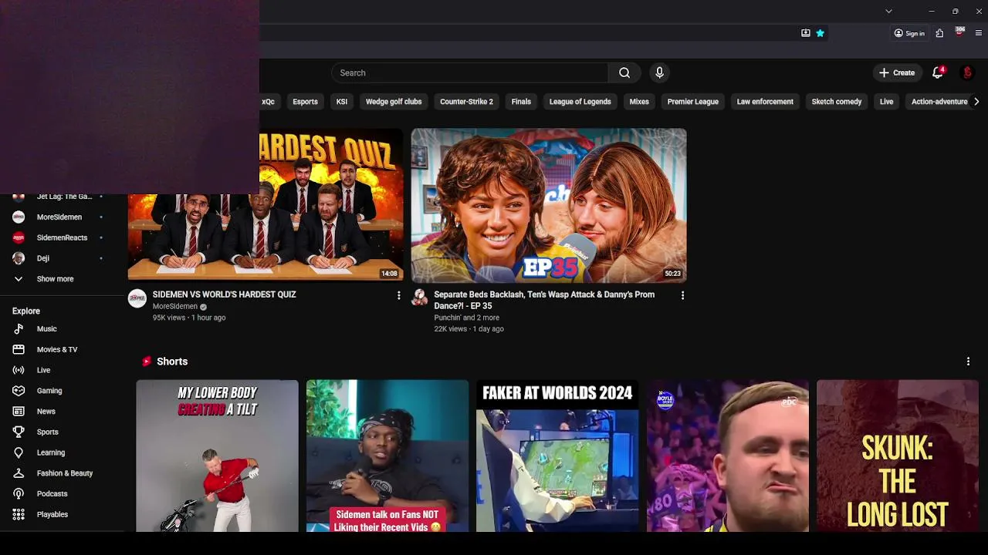Play the darts player close-up short
Image resolution: width=988 pixels, height=555 pixels.
click(x=728, y=456)
